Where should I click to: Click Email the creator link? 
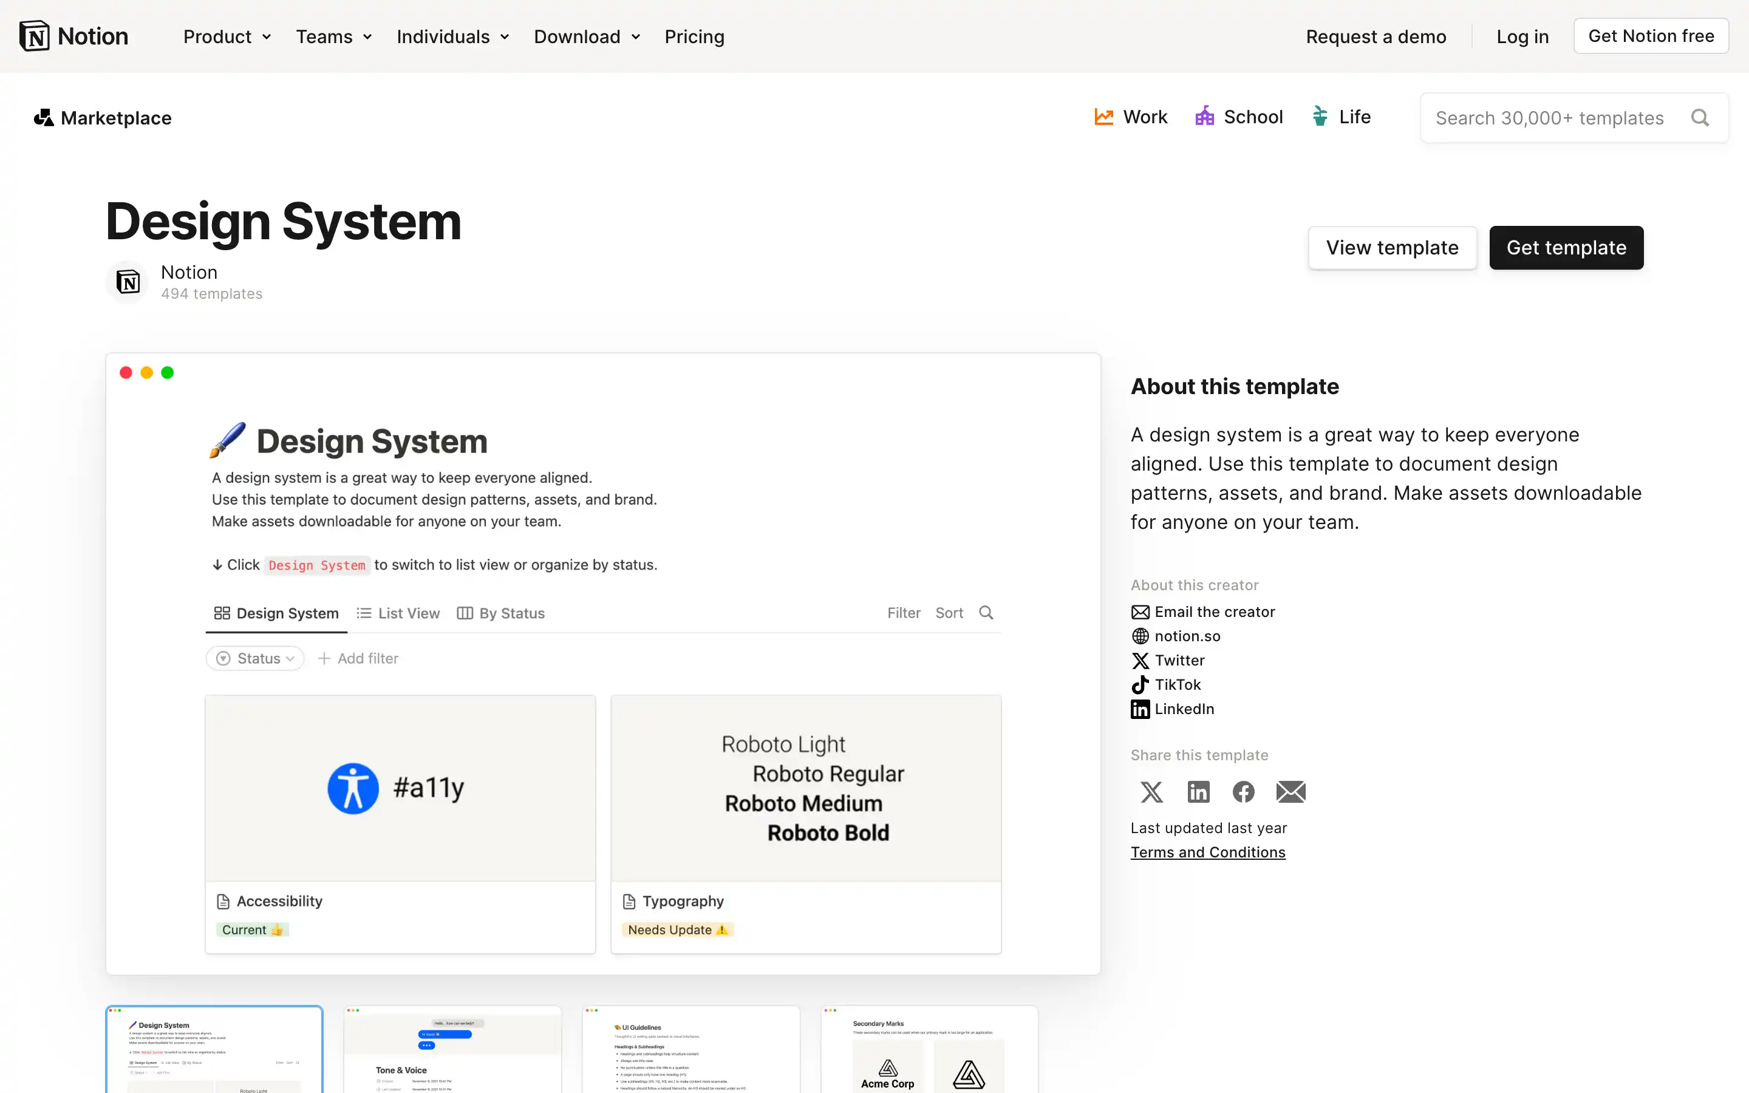[x=1214, y=612]
